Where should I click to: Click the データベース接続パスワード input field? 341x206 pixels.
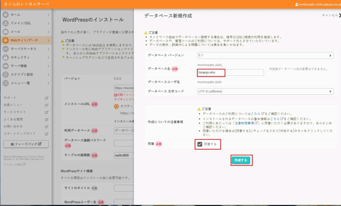[124, 143]
